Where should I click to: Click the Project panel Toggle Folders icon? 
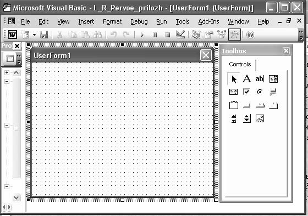[10, 59]
